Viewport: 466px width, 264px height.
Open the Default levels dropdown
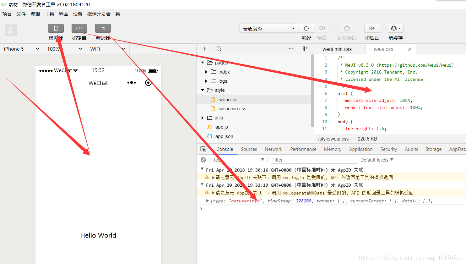click(x=377, y=160)
